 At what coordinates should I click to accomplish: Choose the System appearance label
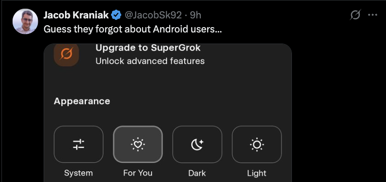79,173
